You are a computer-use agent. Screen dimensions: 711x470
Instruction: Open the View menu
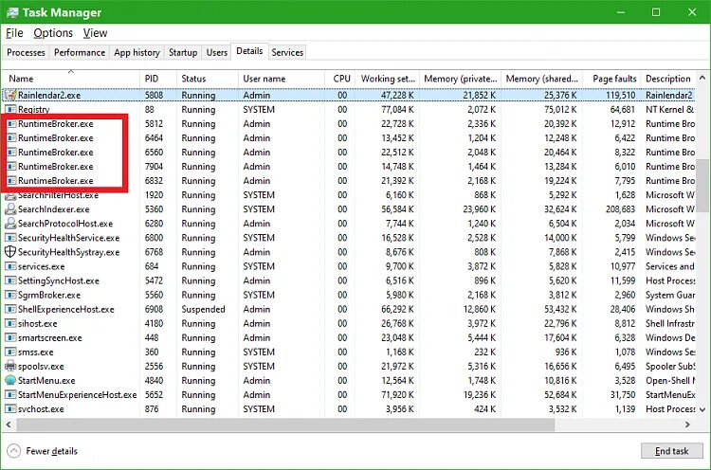(x=95, y=33)
